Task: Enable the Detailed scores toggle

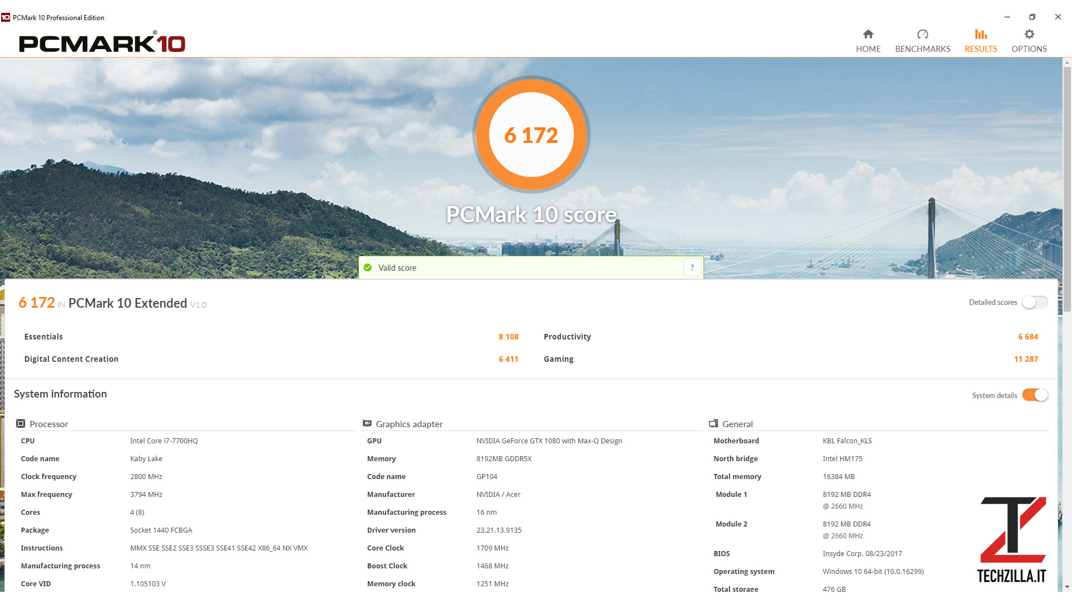Action: tap(1035, 302)
